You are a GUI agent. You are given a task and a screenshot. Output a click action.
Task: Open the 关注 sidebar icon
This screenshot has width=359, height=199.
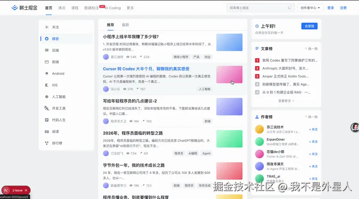tap(47, 27)
